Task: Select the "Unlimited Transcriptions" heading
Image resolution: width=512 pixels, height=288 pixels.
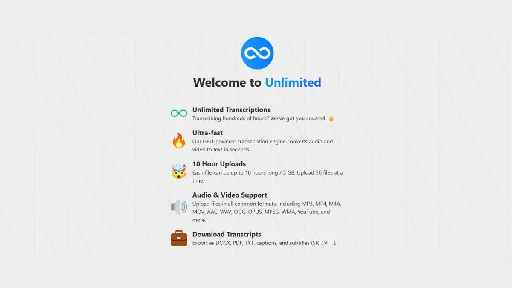Action: point(231,110)
